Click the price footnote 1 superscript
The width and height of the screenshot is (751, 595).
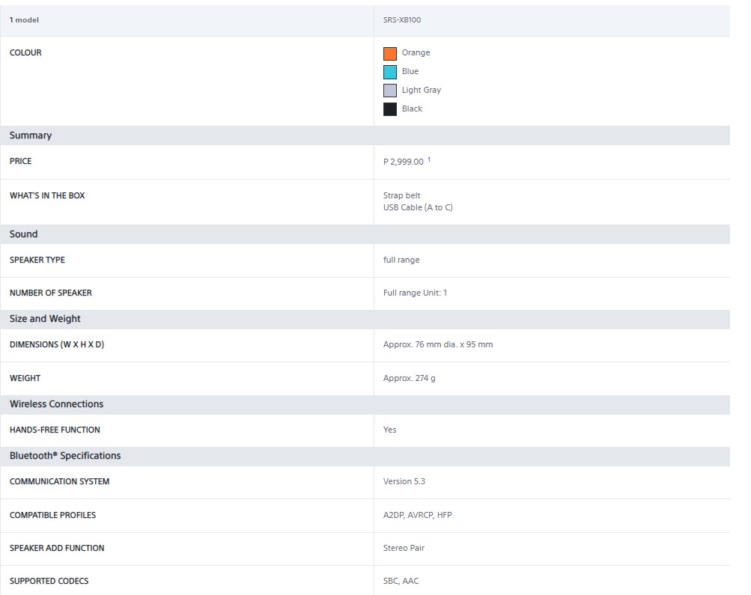click(x=429, y=159)
